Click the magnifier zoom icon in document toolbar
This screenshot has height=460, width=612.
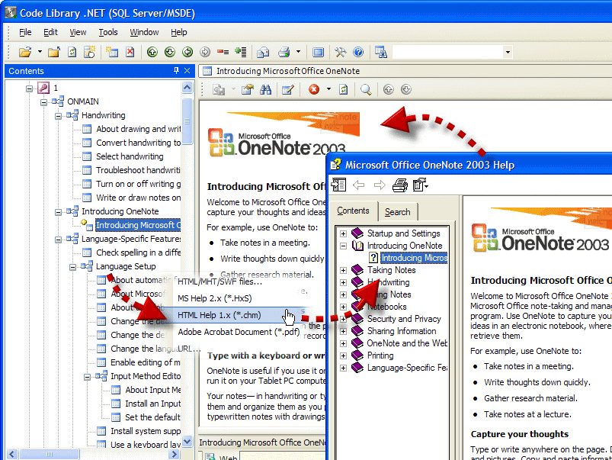[366, 89]
